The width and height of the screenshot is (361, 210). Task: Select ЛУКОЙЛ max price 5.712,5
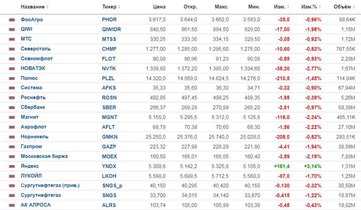[x=220, y=176]
